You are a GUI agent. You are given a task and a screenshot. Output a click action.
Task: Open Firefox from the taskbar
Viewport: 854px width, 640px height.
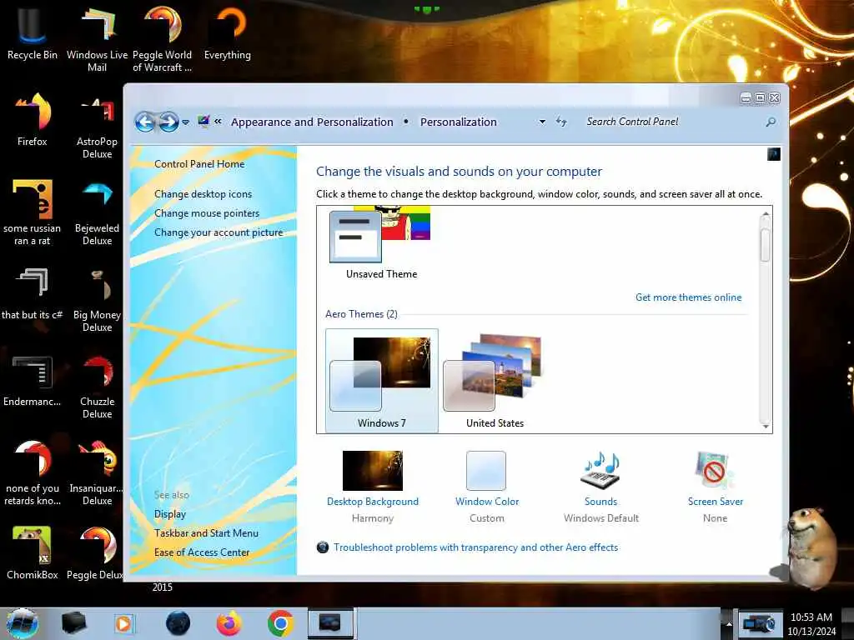click(229, 623)
